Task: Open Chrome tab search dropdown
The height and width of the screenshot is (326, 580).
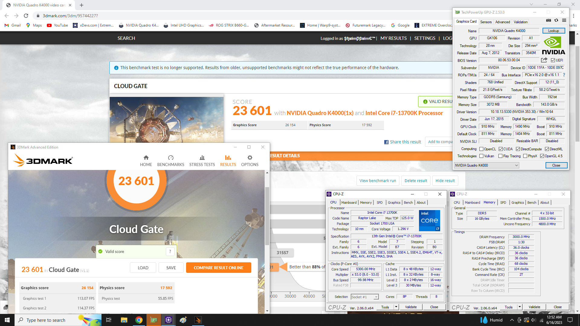Action: 531,4
